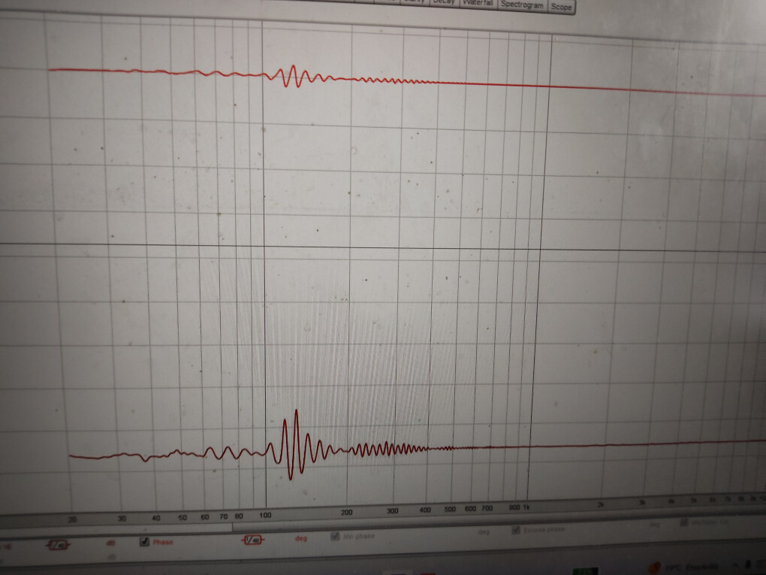766x575 pixels.
Task: Click the 1/48 smoothing icon beside dB
Action: (58, 545)
